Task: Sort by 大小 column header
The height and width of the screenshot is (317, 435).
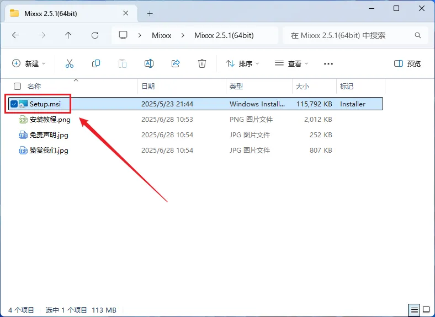Action: 303,86
